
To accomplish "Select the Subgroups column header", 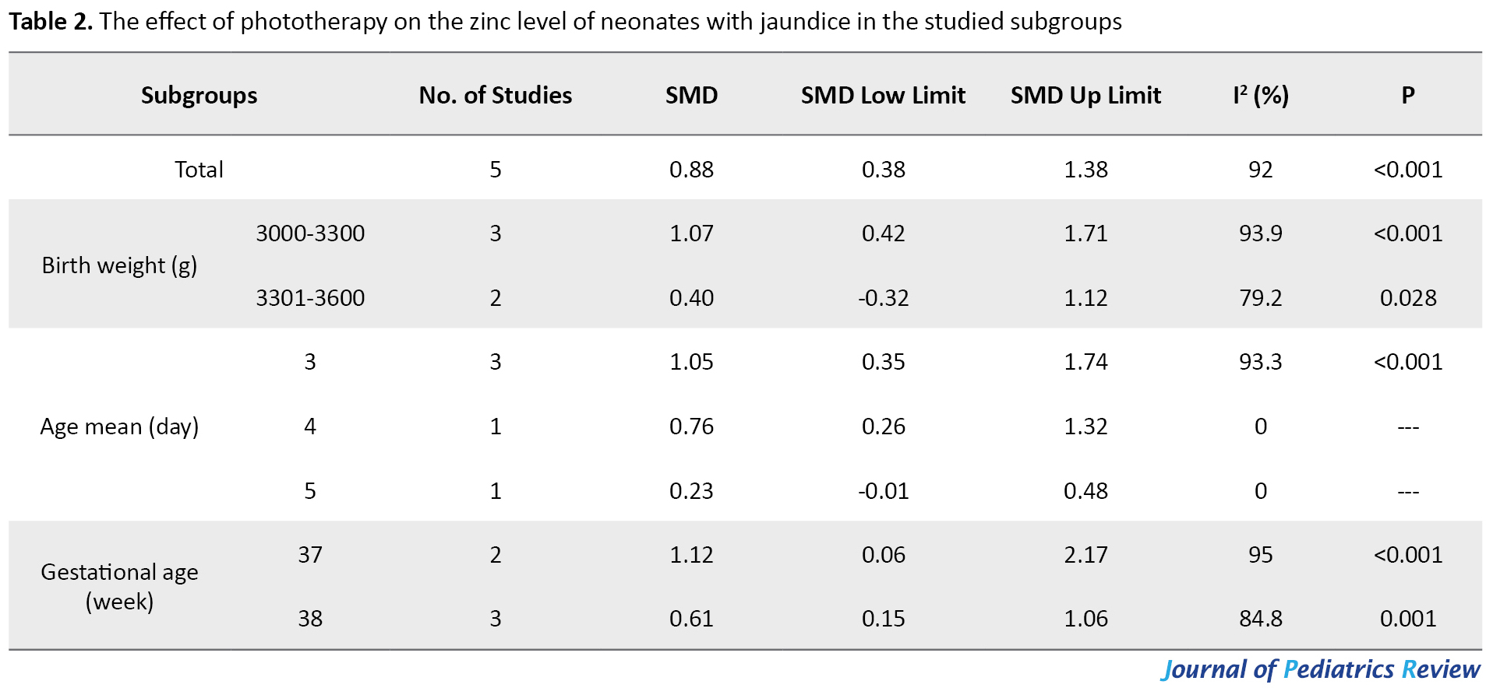I will tap(199, 96).
